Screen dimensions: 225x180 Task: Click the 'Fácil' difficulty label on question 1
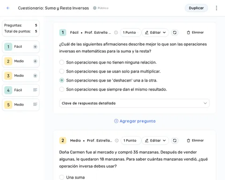click(x=74, y=32)
